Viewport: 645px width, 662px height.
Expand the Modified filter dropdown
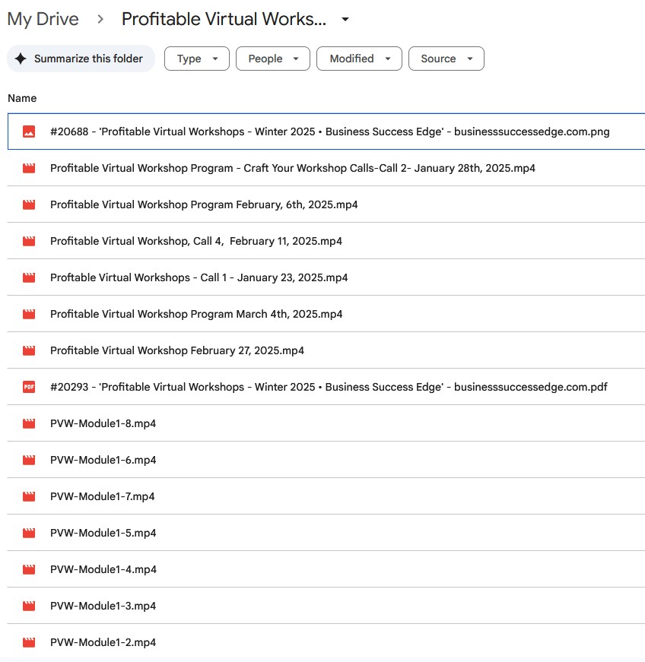pyautogui.click(x=359, y=59)
